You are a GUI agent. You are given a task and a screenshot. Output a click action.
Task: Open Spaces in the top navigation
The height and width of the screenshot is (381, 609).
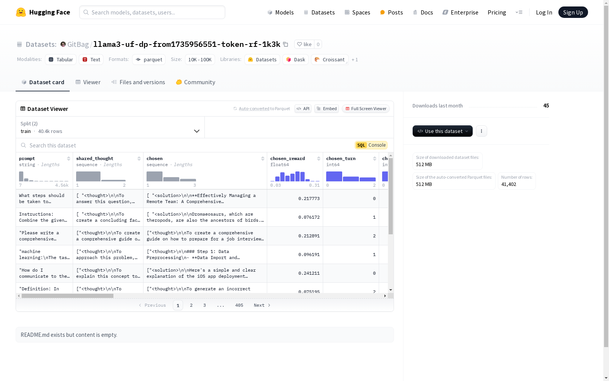(357, 12)
